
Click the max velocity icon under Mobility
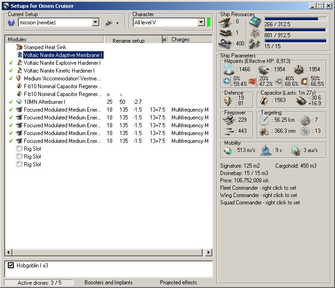tap(228, 151)
